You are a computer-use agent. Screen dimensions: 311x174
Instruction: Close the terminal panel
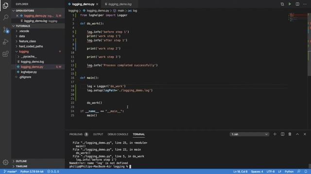[305, 134]
